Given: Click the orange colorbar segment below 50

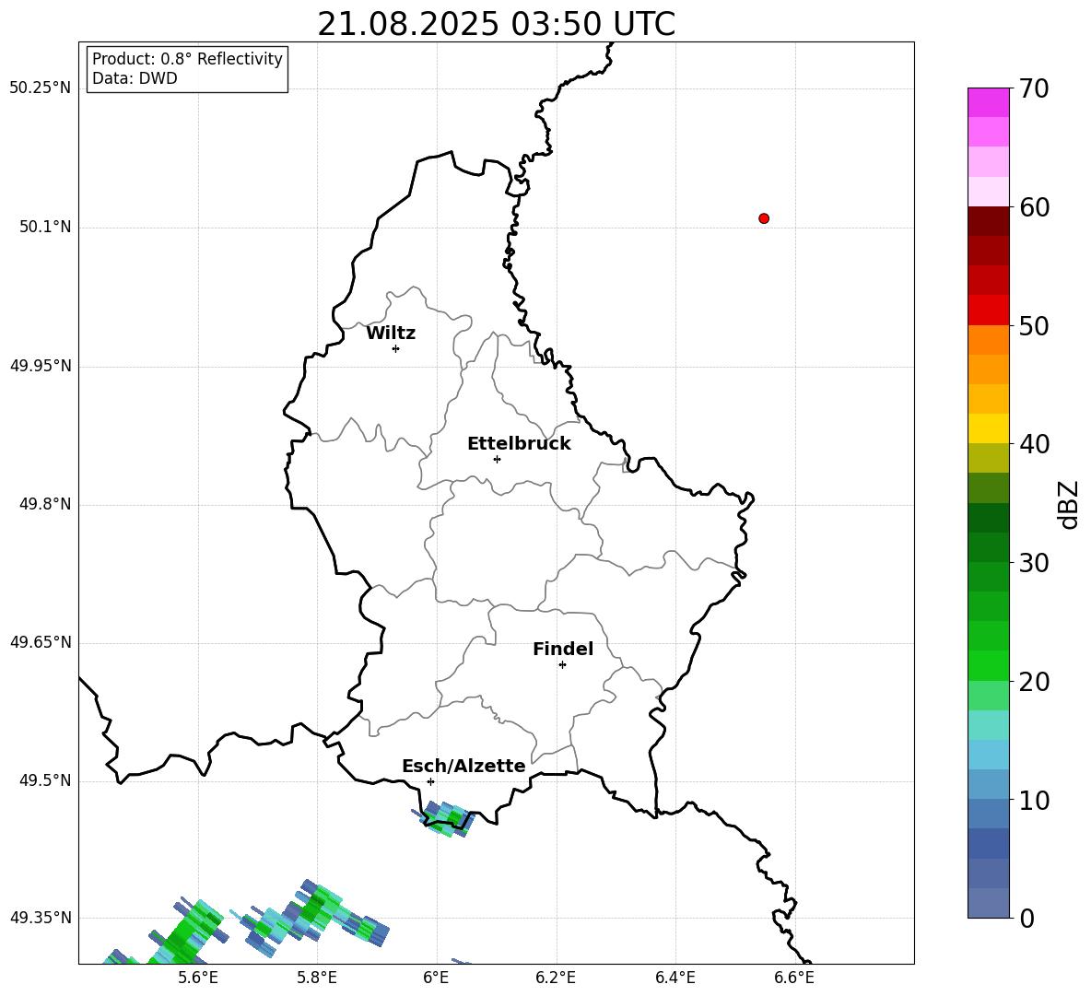Looking at the screenshot, I should (989, 339).
